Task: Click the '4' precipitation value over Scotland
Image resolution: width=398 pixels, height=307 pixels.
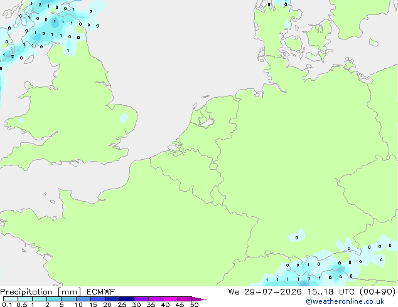Action: (55, 21)
